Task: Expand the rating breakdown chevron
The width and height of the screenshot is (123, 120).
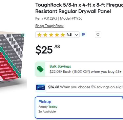Action: pyautogui.click(x=77, y=35)
